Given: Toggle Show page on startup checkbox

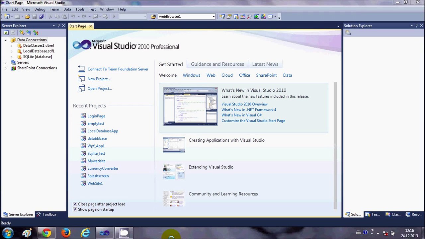Looking at the screenshot, I should click(75, 209).
